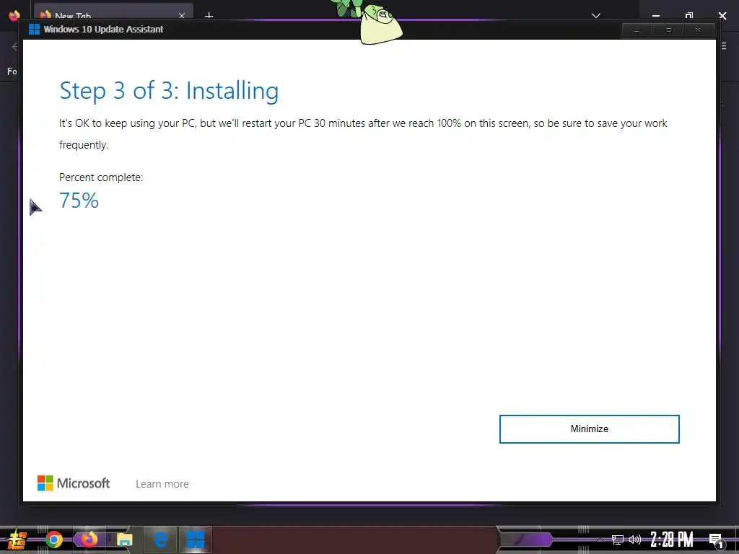Click the Minimize button in Update Assistant
Screen dimensions: 739x554
tap(589, 428)
